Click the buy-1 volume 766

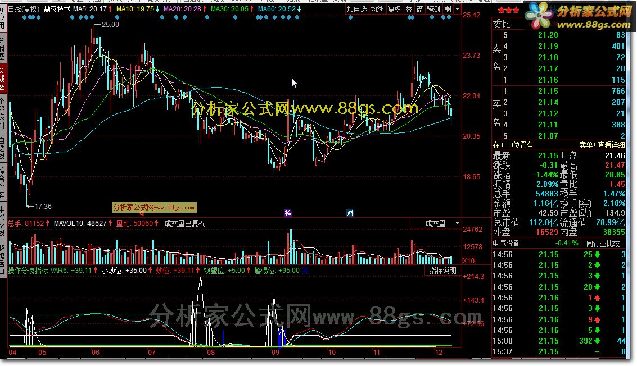[x=618, y=91]
